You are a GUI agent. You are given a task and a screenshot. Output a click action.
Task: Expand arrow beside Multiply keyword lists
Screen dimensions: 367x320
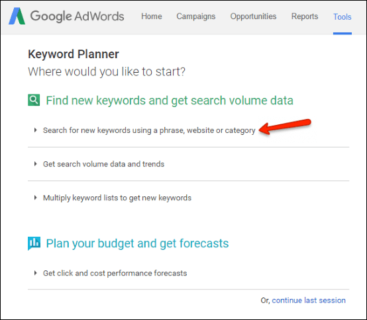(x=35, y=198)
